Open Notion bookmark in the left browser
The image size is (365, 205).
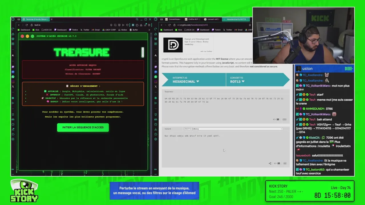click(123, 30)
